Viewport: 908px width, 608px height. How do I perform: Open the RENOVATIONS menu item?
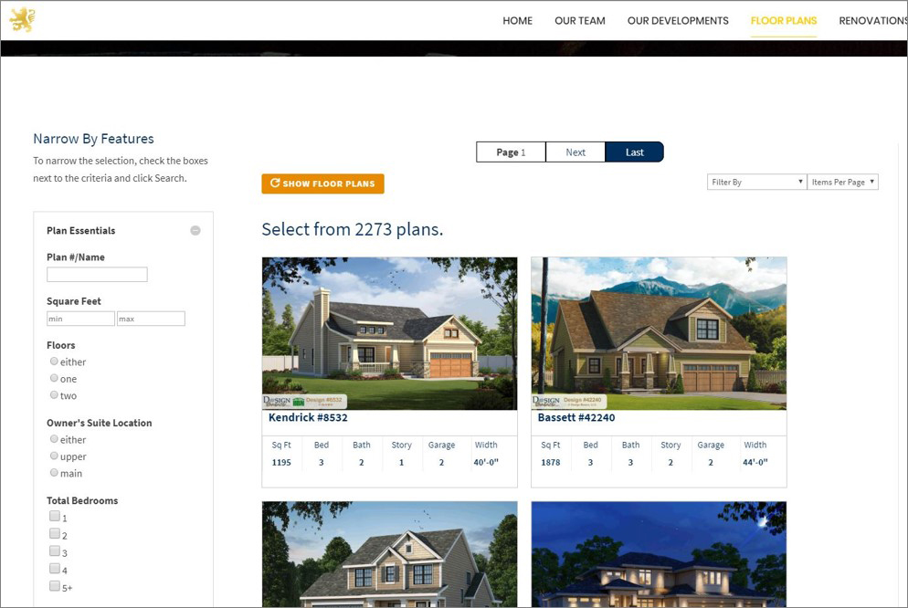click(x=872, y=21)
